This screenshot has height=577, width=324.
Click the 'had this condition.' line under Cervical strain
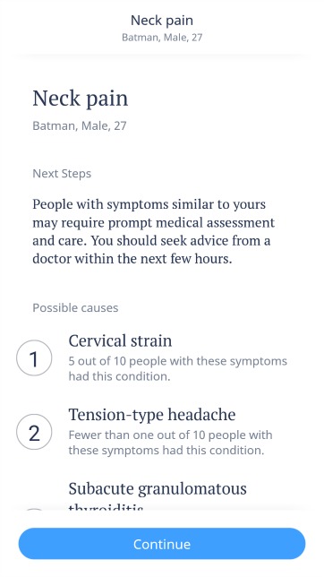coord(119,376)
